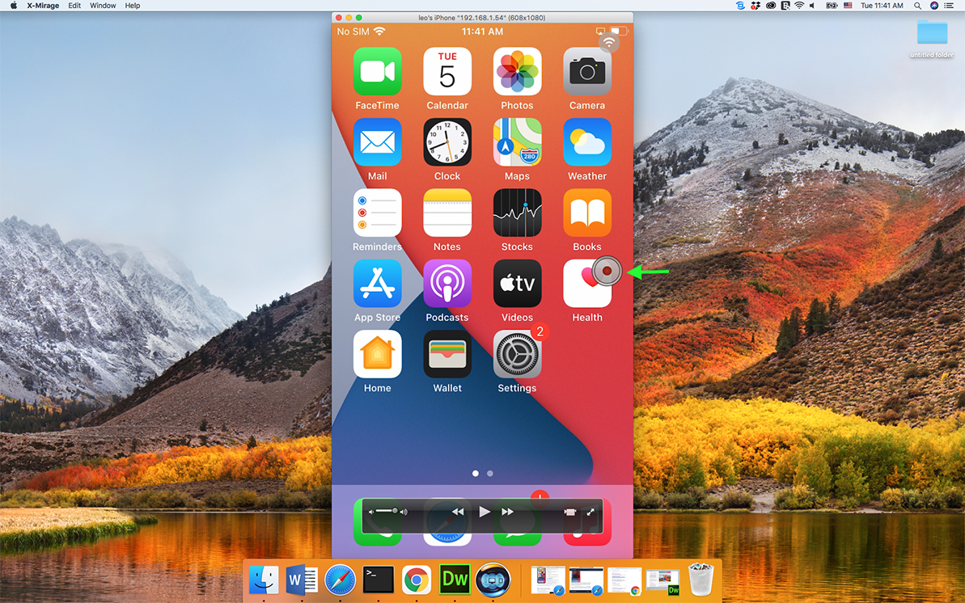Open the X-Mirage menu
This screenshot has height=603, width=965.
tap(43, 6)
